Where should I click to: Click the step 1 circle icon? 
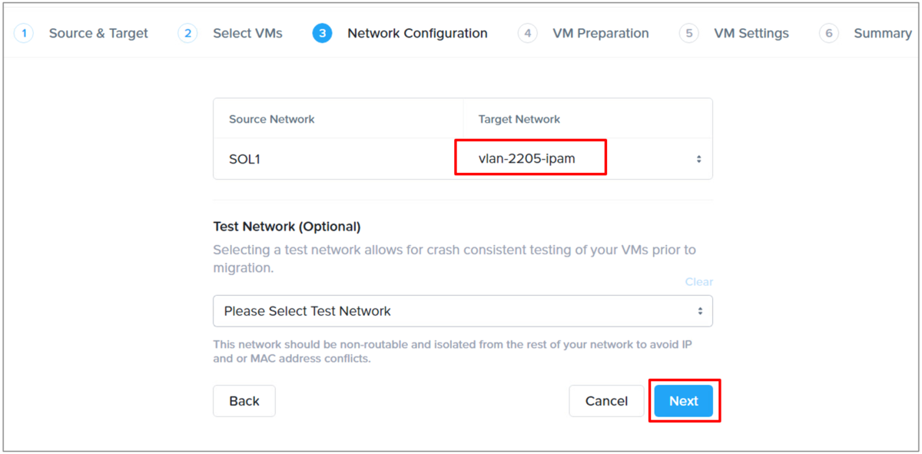[x=24, y=33]
